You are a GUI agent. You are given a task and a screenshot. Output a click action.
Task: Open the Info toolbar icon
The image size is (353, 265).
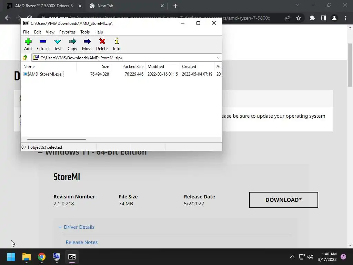[x=117, y=44]
